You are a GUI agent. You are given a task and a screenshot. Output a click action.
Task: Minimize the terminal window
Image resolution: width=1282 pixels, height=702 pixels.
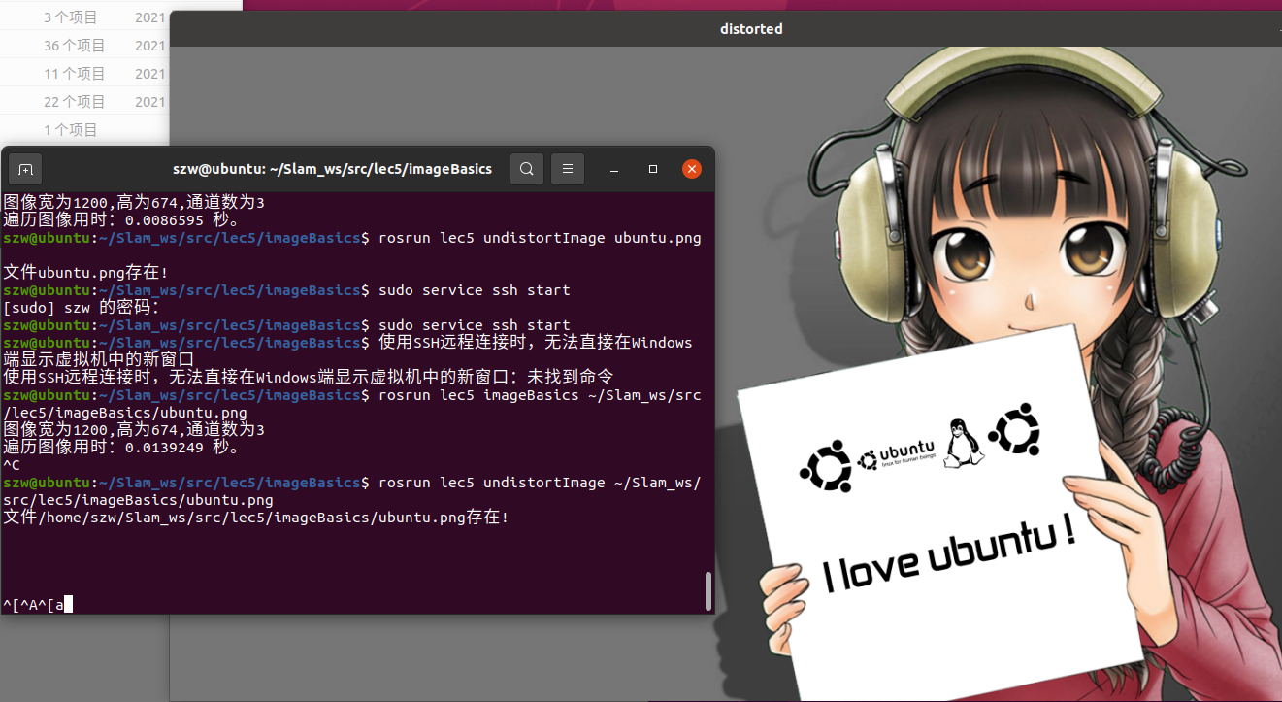pyautogui.click(x=614, y=169)
